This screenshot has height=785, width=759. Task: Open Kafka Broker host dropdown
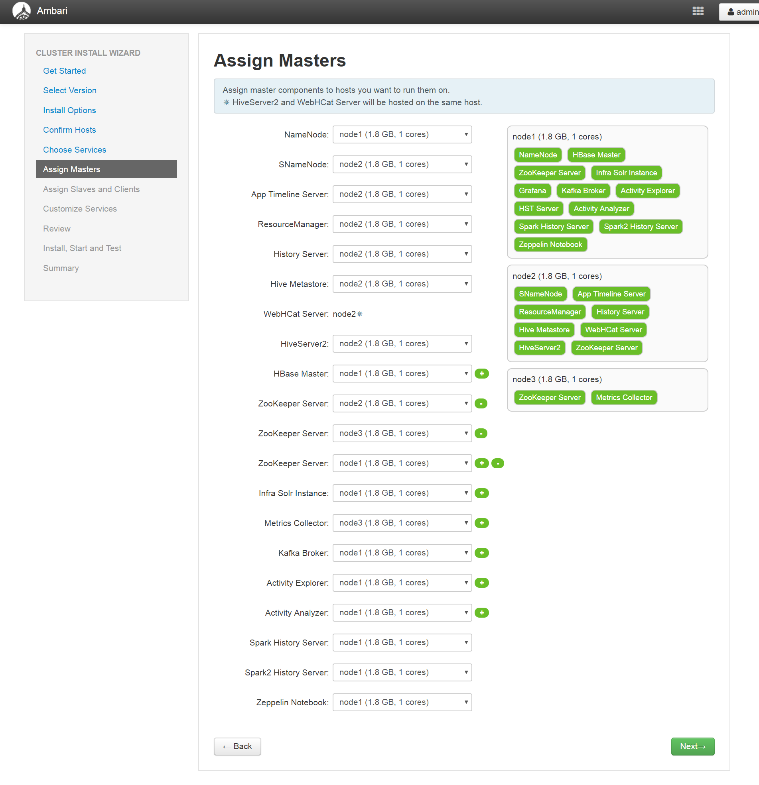[x=402, y=553]
